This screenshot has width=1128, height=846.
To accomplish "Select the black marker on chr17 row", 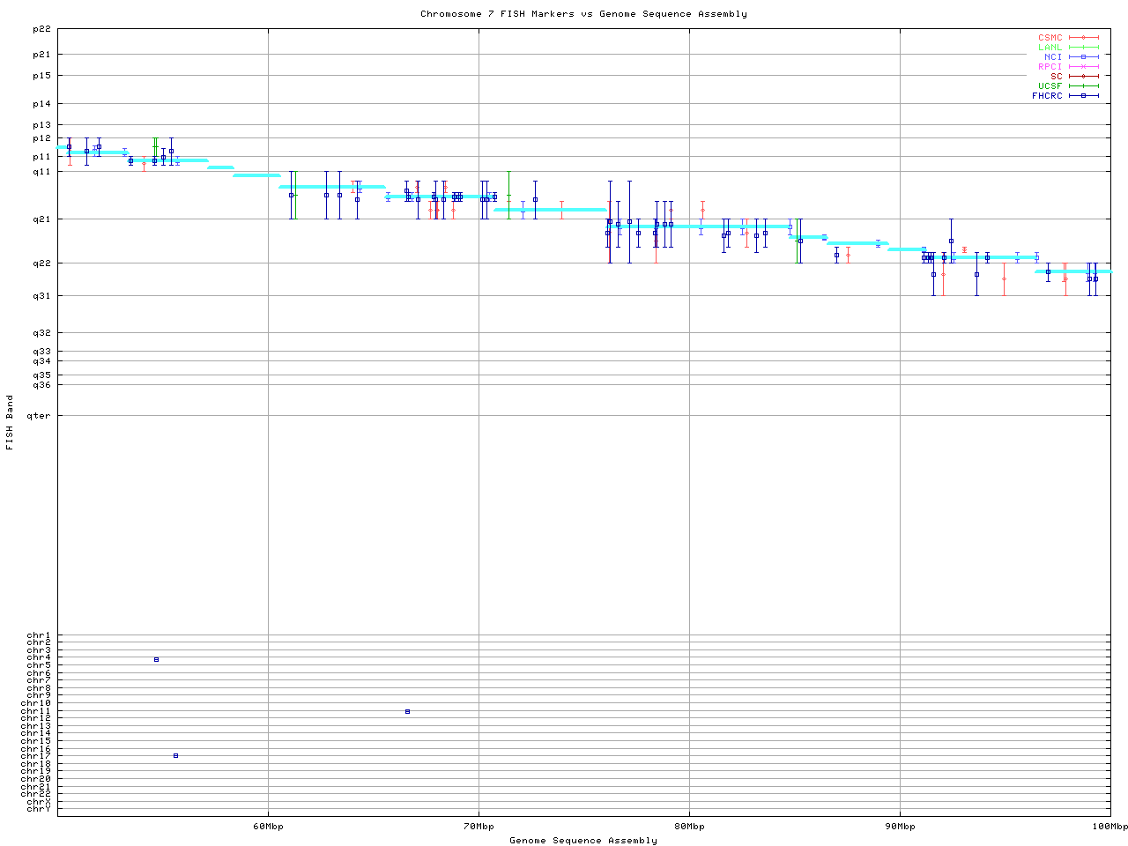I will point(175,755).
